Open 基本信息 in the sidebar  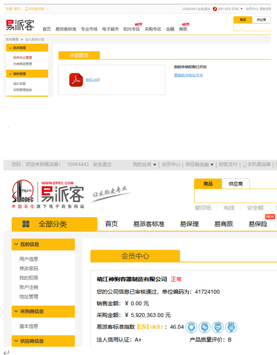click(x=29, y=326)
